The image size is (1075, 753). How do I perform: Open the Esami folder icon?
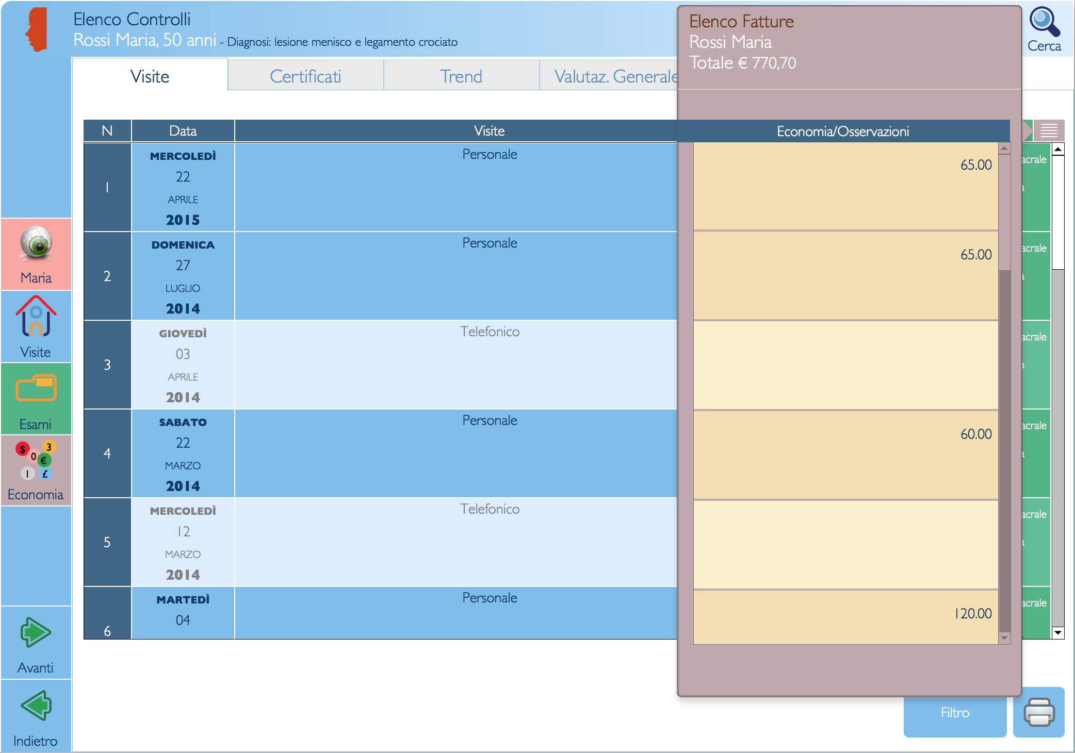click(x=36, y=388)
